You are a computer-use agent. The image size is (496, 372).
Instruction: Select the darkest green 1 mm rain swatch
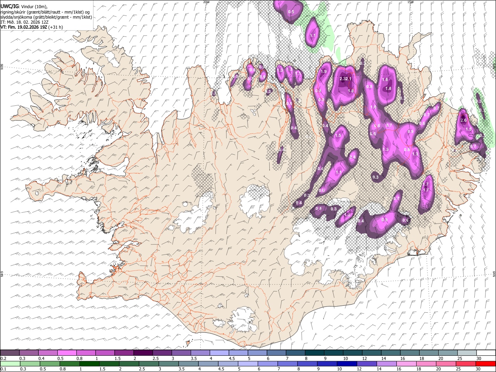[x=90, y=363]
